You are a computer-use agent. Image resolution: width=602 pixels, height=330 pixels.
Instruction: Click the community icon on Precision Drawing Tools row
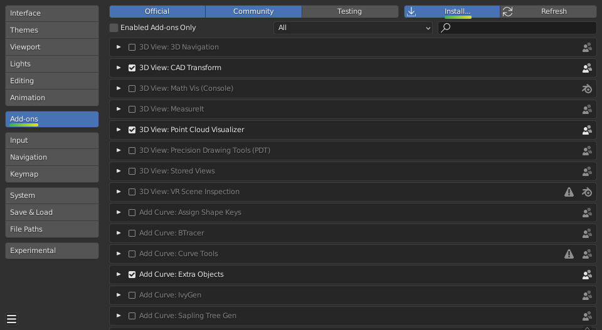pyautogui.click(x=587, y=151)
